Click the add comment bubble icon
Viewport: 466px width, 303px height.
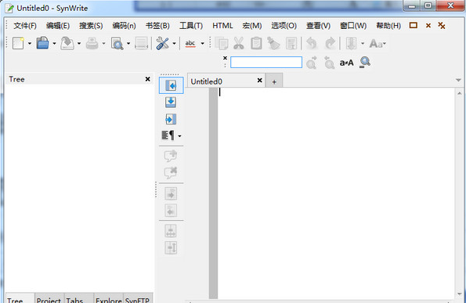171,155
